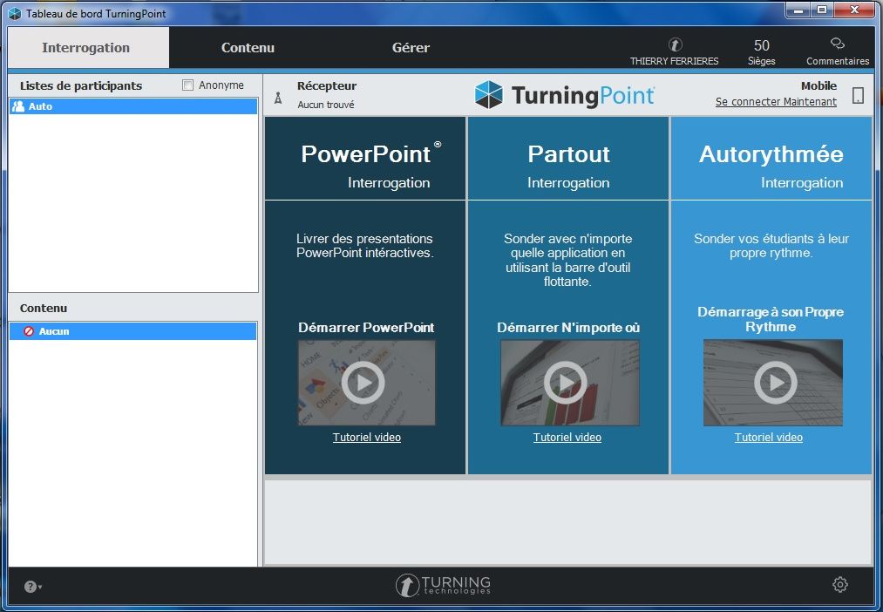Image resolution: width=883 pixels, height=612 pixels.
Task: Maximize the TurningPoint window
Action: click(x=822, y=10)
